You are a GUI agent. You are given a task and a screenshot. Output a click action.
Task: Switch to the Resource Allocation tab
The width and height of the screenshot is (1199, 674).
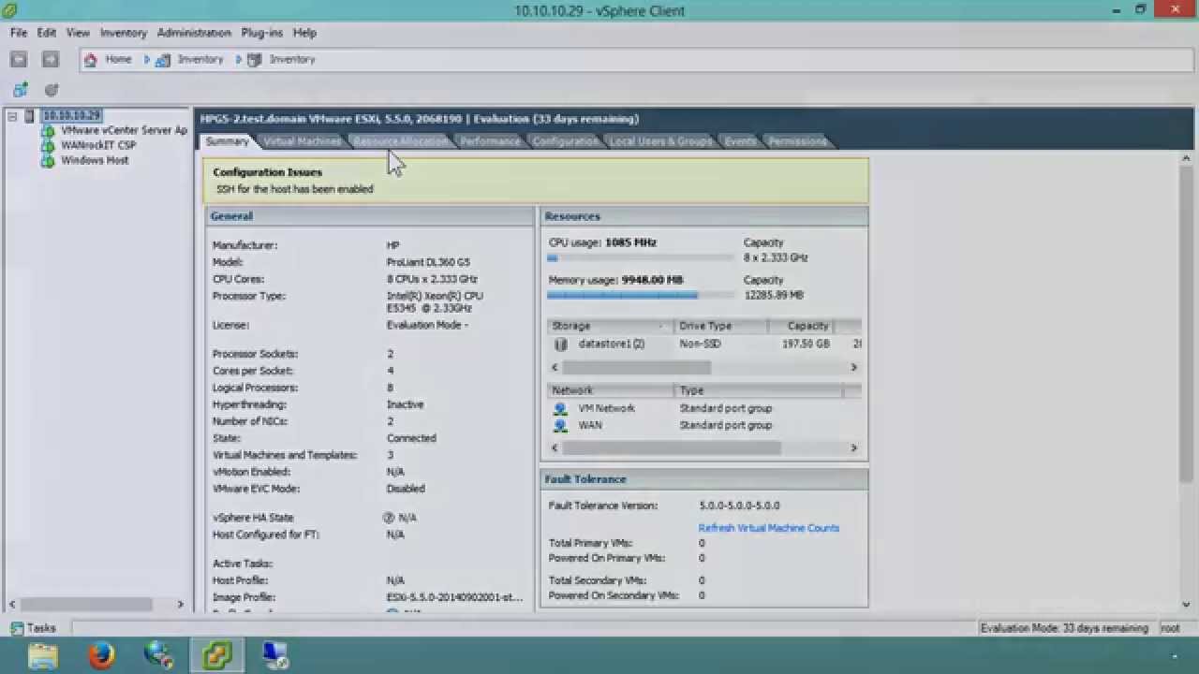(x=400, y=141)
